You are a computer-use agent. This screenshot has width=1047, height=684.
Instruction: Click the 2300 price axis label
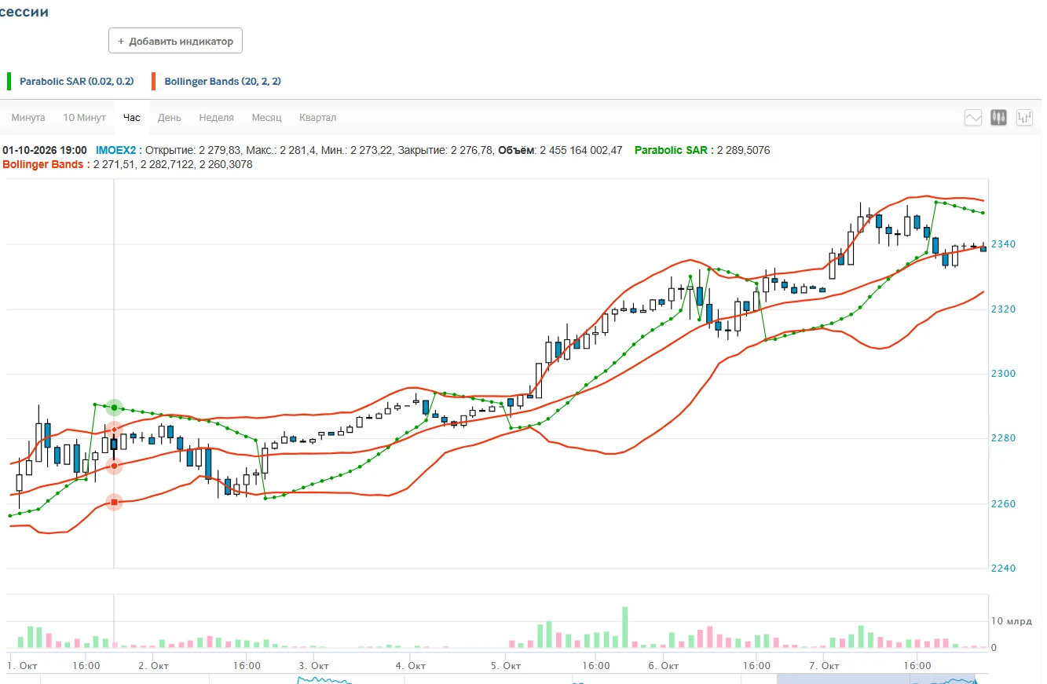1005,374
